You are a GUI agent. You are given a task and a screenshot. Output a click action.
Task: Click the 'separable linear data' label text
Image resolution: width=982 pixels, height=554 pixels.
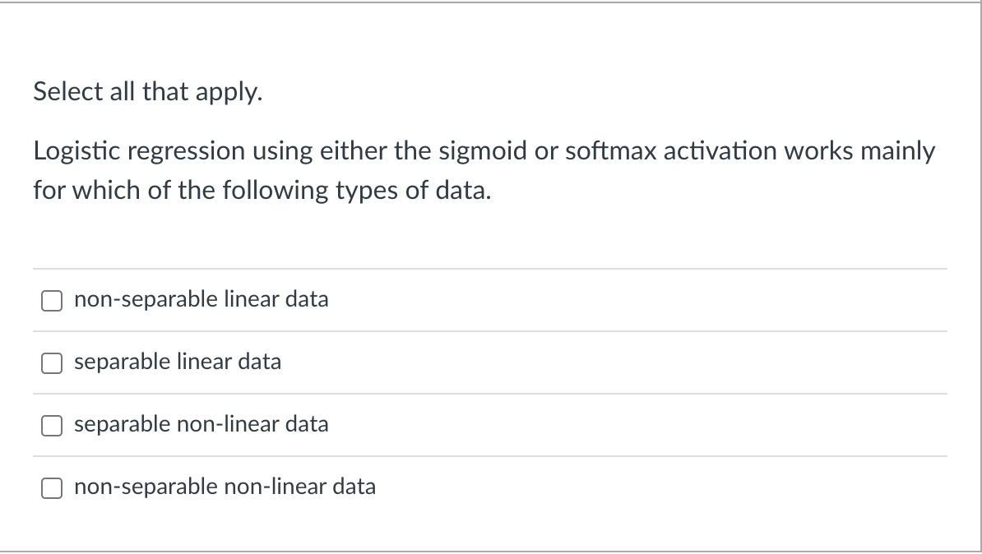178,362
